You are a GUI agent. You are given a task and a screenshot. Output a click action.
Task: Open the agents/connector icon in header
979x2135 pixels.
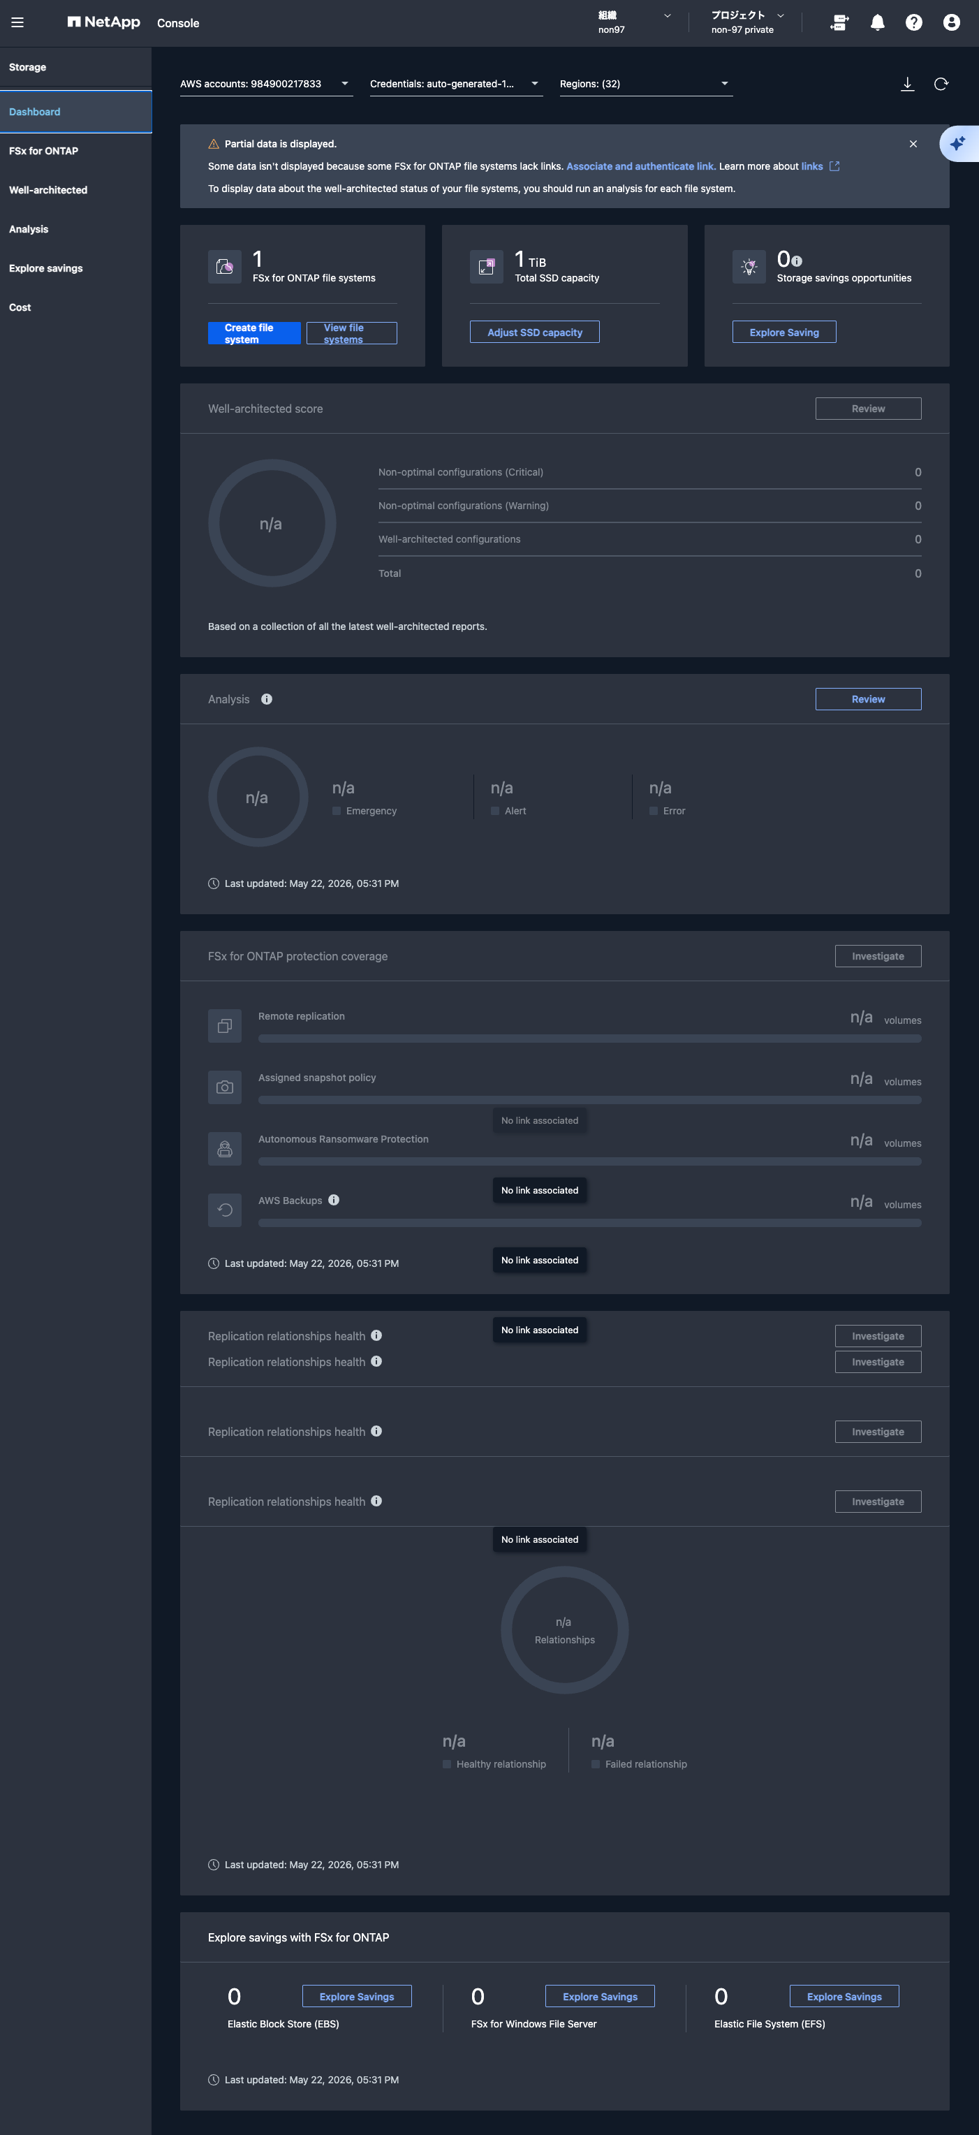[x=839, y=22]
